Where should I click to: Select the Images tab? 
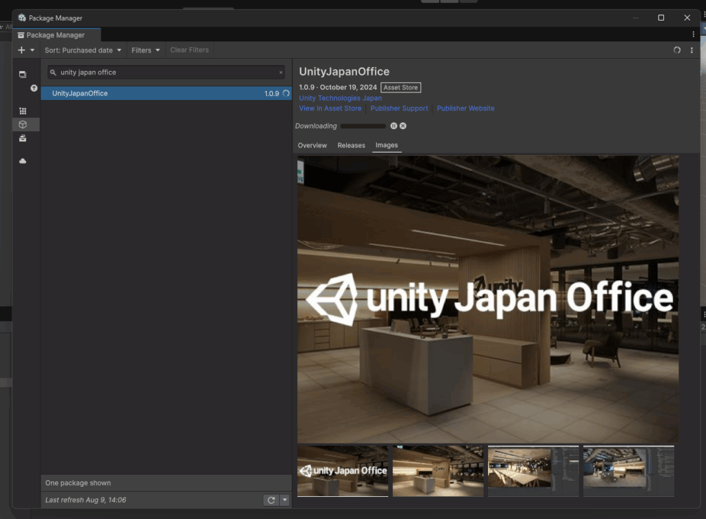point(387,146)
